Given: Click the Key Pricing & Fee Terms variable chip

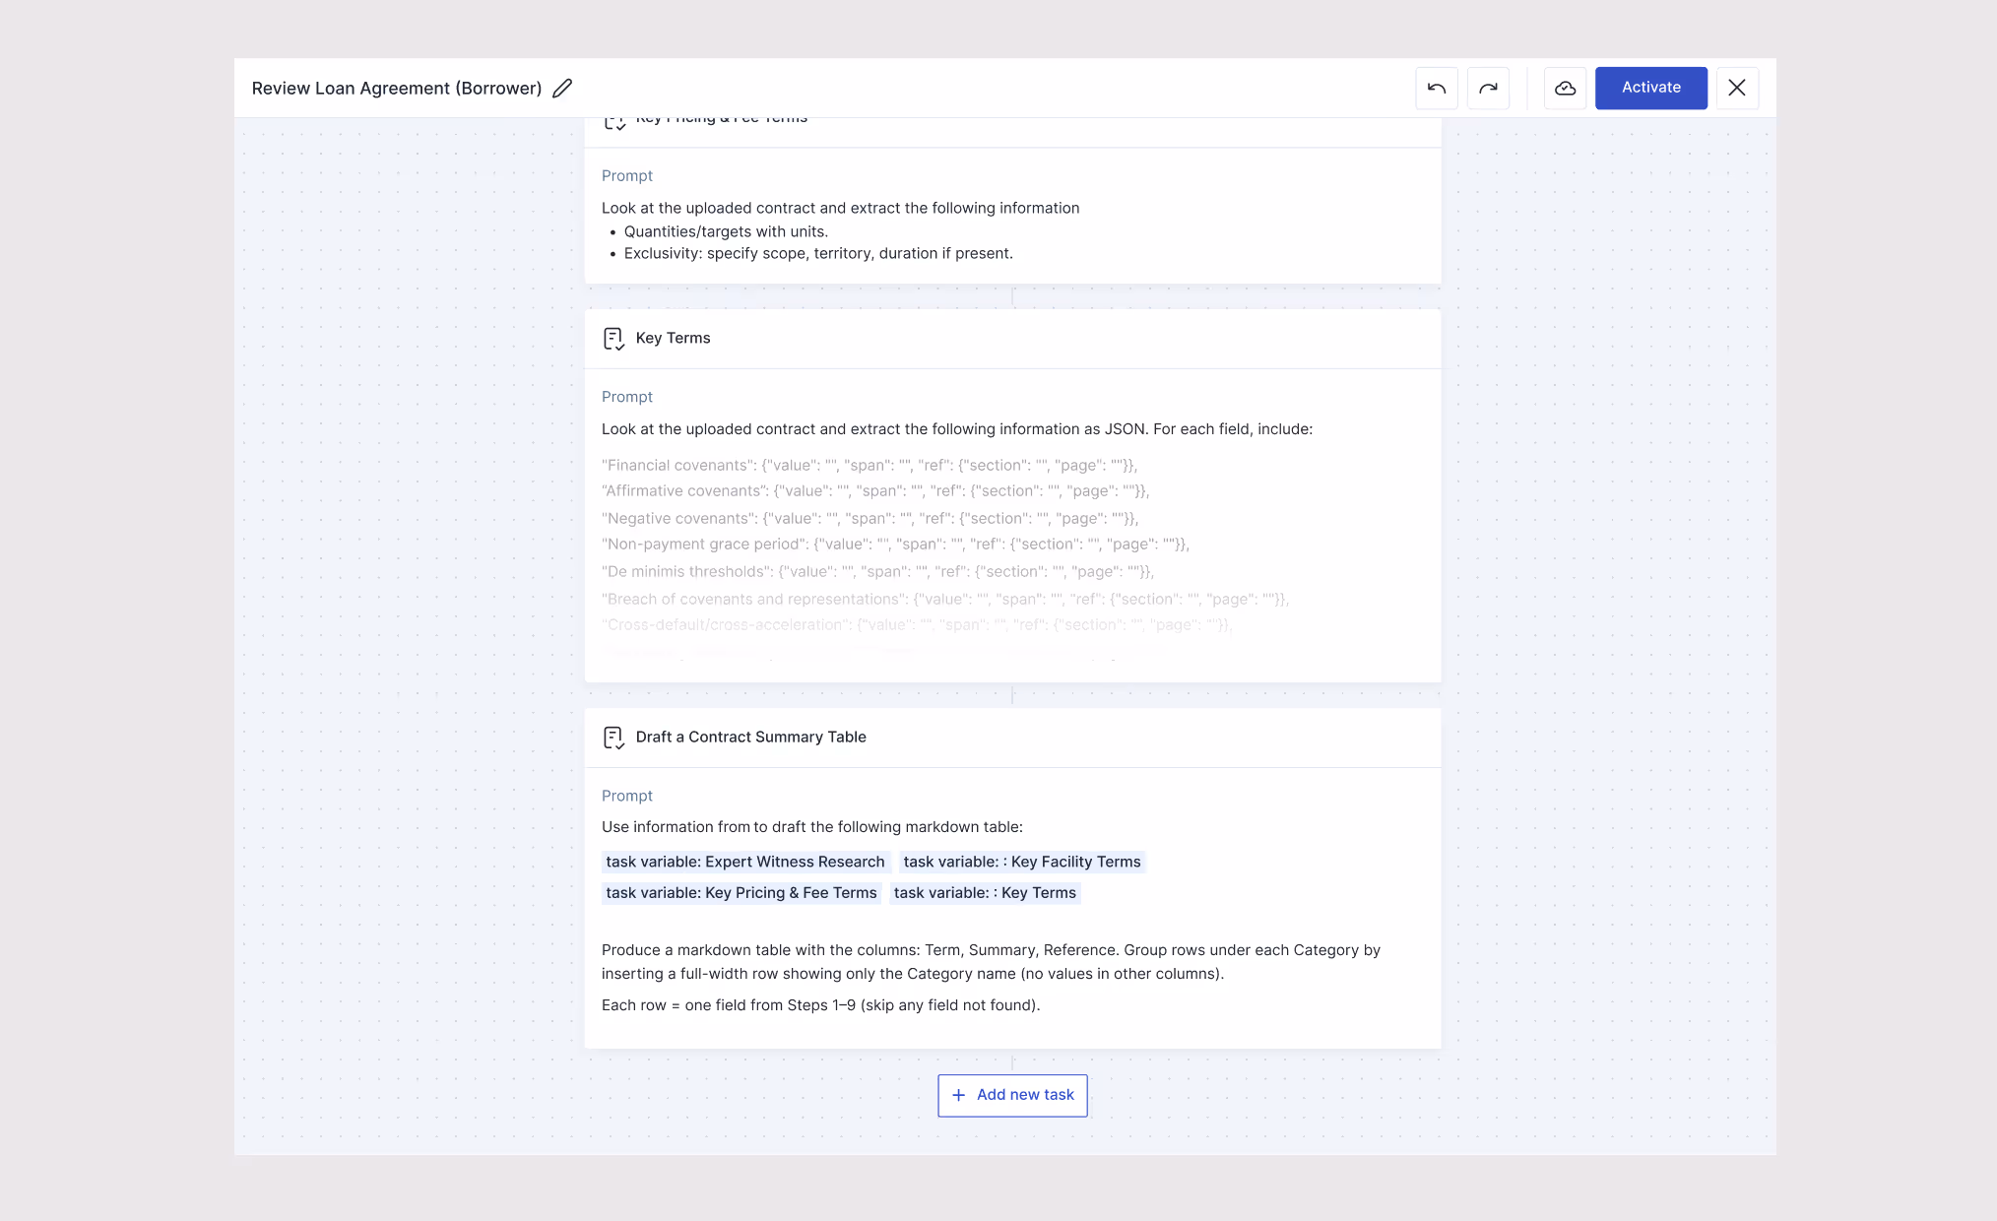Looking at the screenshot, I should tap(741, 893).
